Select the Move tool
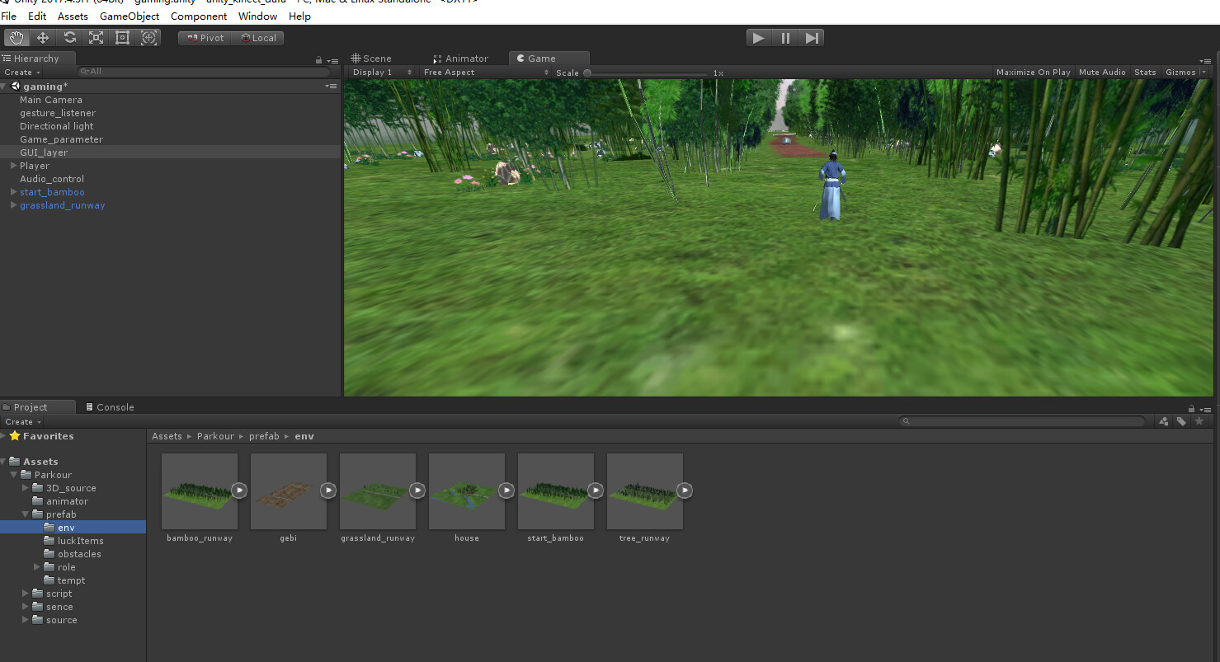The image size is (1220, 662). pos(43,37)
